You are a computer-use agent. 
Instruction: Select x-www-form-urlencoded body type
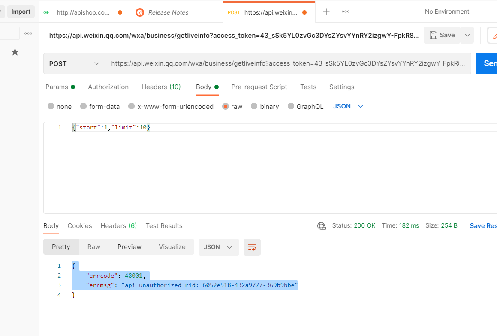pyautogui.click(x=171, y=106)
